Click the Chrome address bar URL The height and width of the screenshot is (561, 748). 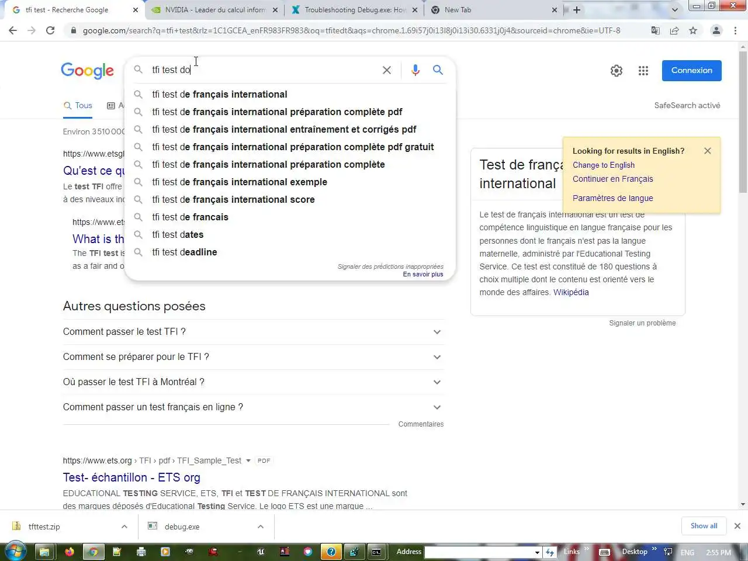click(351, 30)
